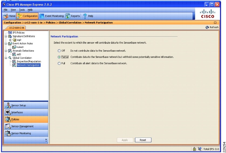The width and height of the screenshot is (226, 153).
Task: Click the Inspection/Reputation icon
Action: 14,62
